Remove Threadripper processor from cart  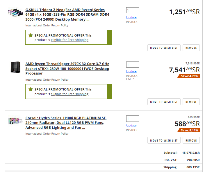[x=191, y=102]
